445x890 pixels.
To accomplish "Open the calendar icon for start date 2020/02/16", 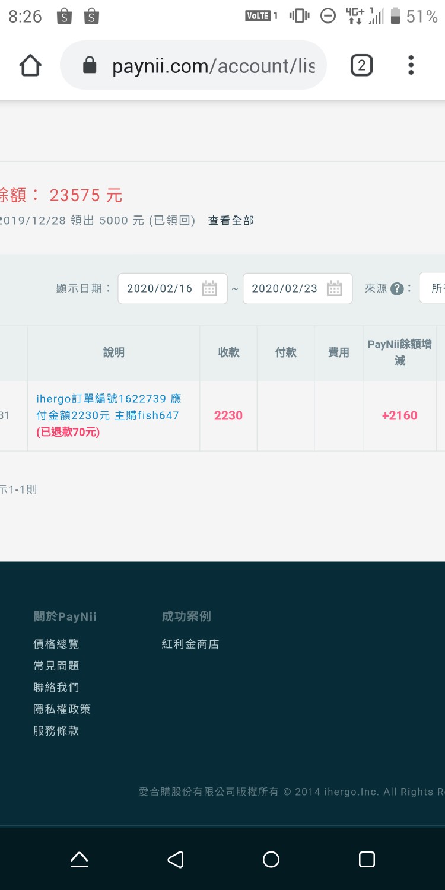I will [x=209, y=289].
